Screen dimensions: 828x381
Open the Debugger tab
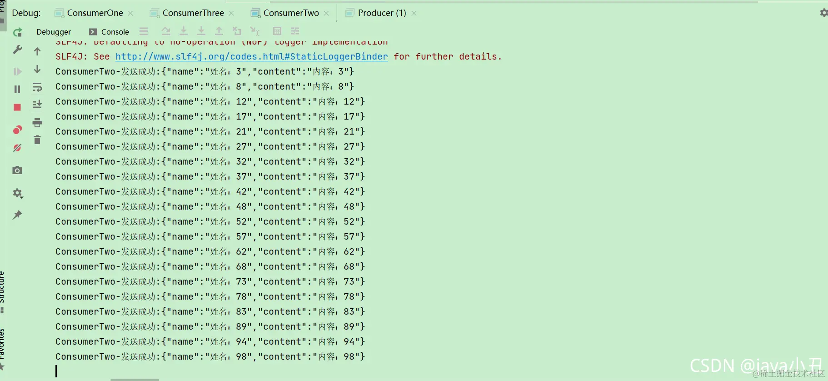(54, 32)
